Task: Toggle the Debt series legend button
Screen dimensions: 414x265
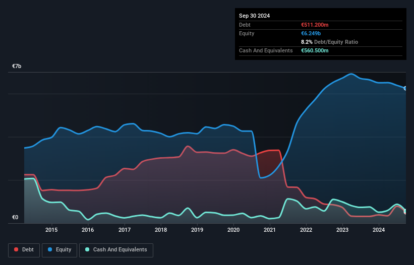Action: [x=24, y=250]
